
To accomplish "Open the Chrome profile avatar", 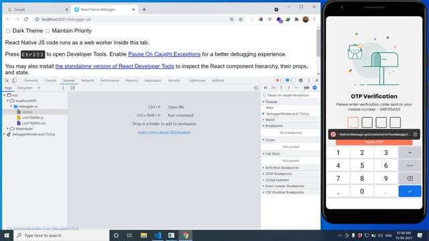I will pyautogui.click(x=306, y=19).
